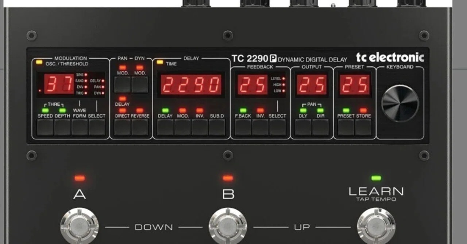
Task: Click the DOWN label between A and B
Action: [x=154, y=227]
